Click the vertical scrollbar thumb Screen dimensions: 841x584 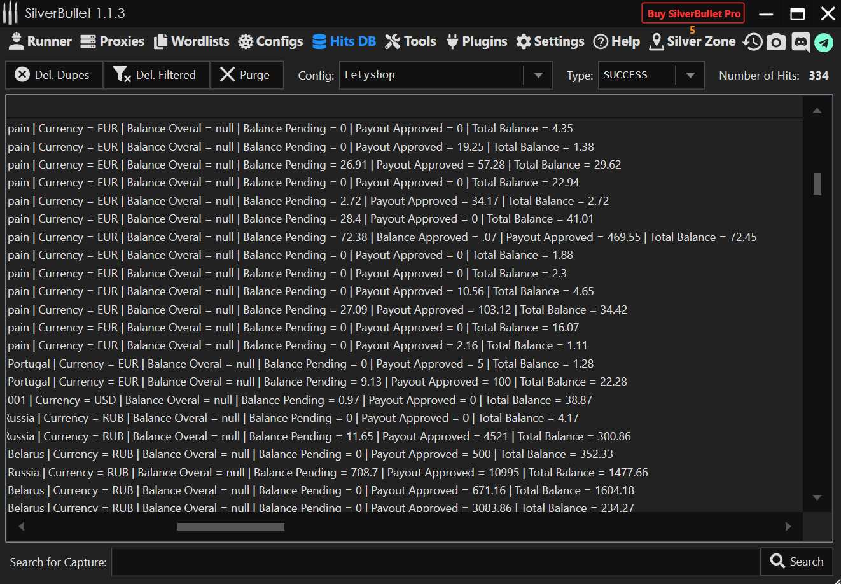(x=817, y=184)
